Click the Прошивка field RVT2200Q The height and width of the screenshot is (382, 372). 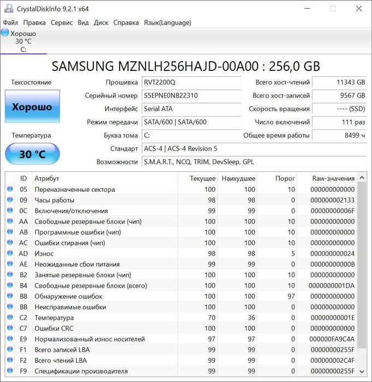coord(191,82)
